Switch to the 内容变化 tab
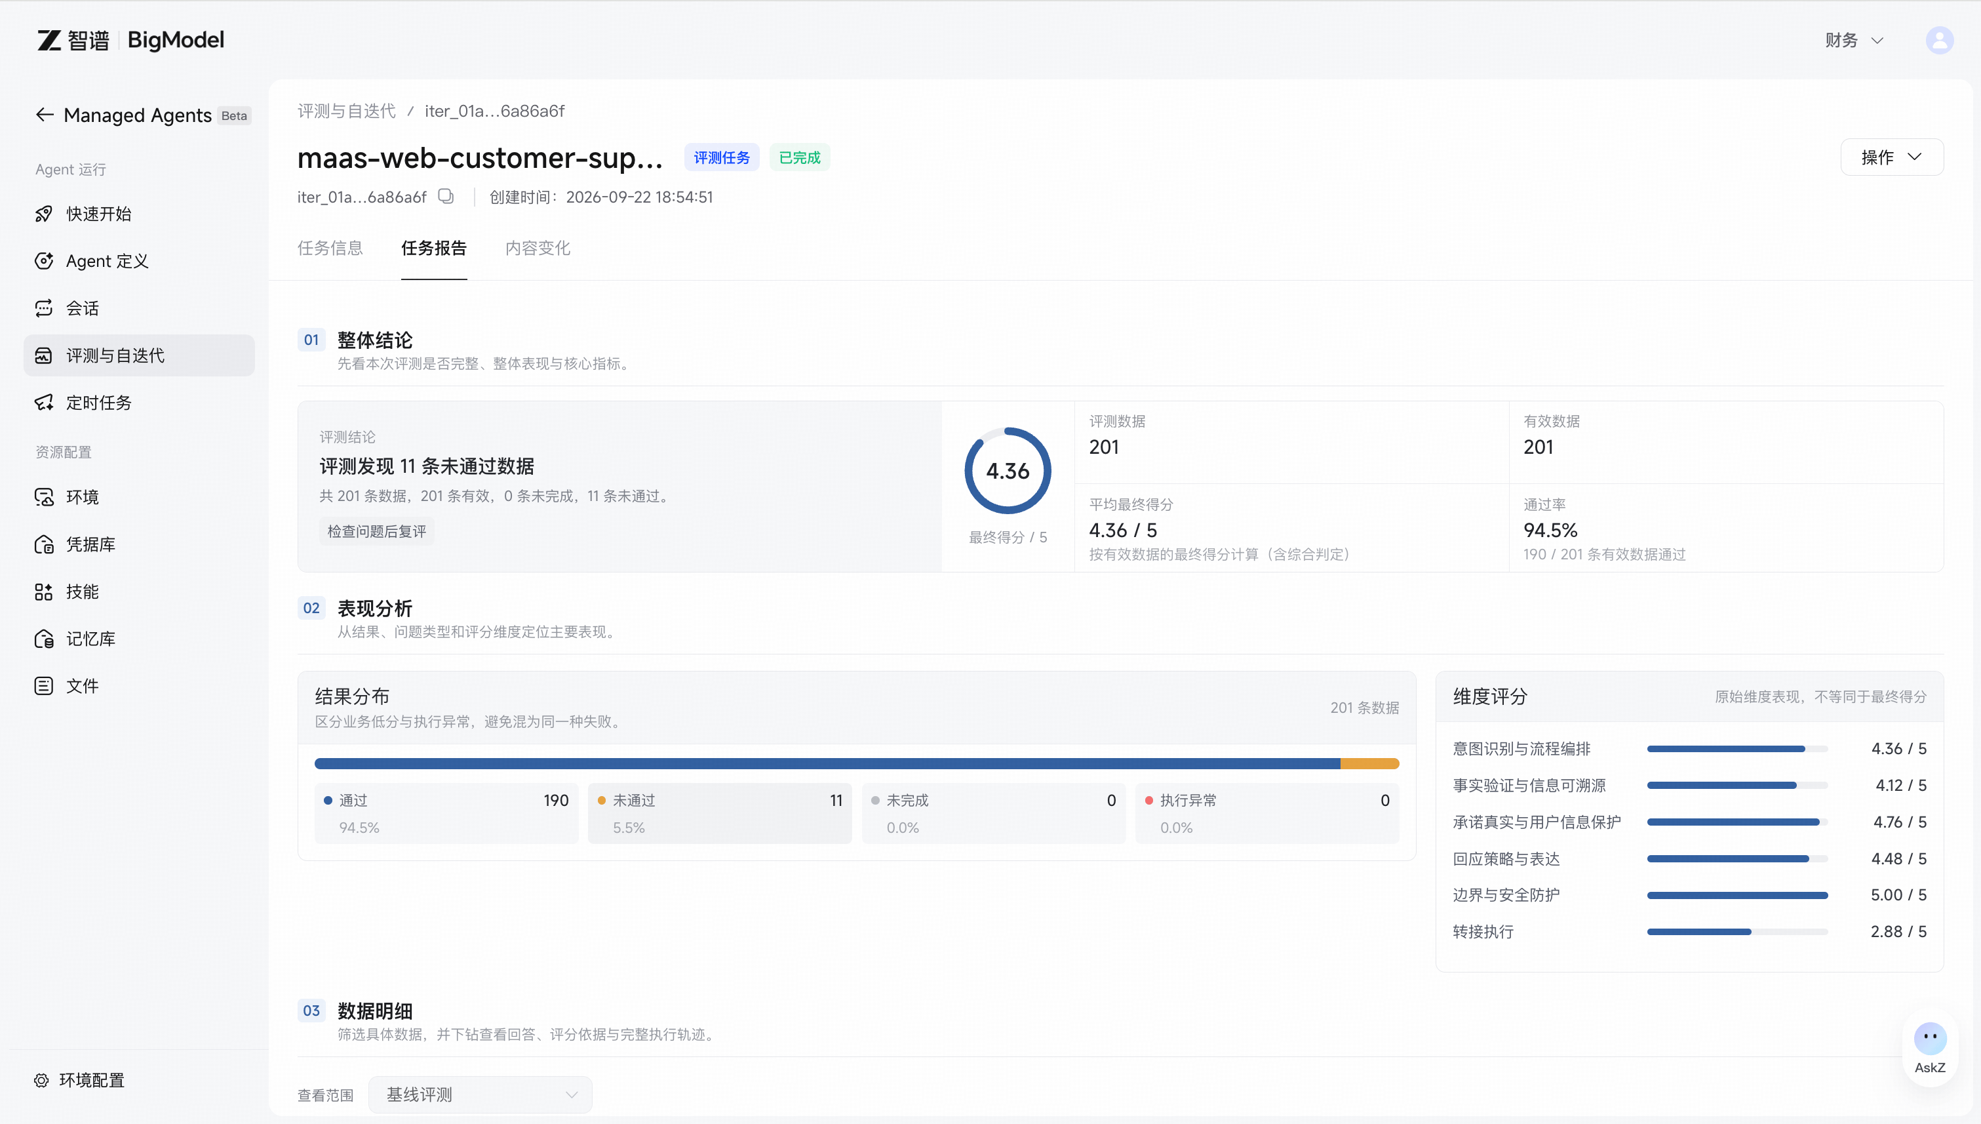Image resolution: width=1981 pixels, height=1124 pixels. point(538,248)
